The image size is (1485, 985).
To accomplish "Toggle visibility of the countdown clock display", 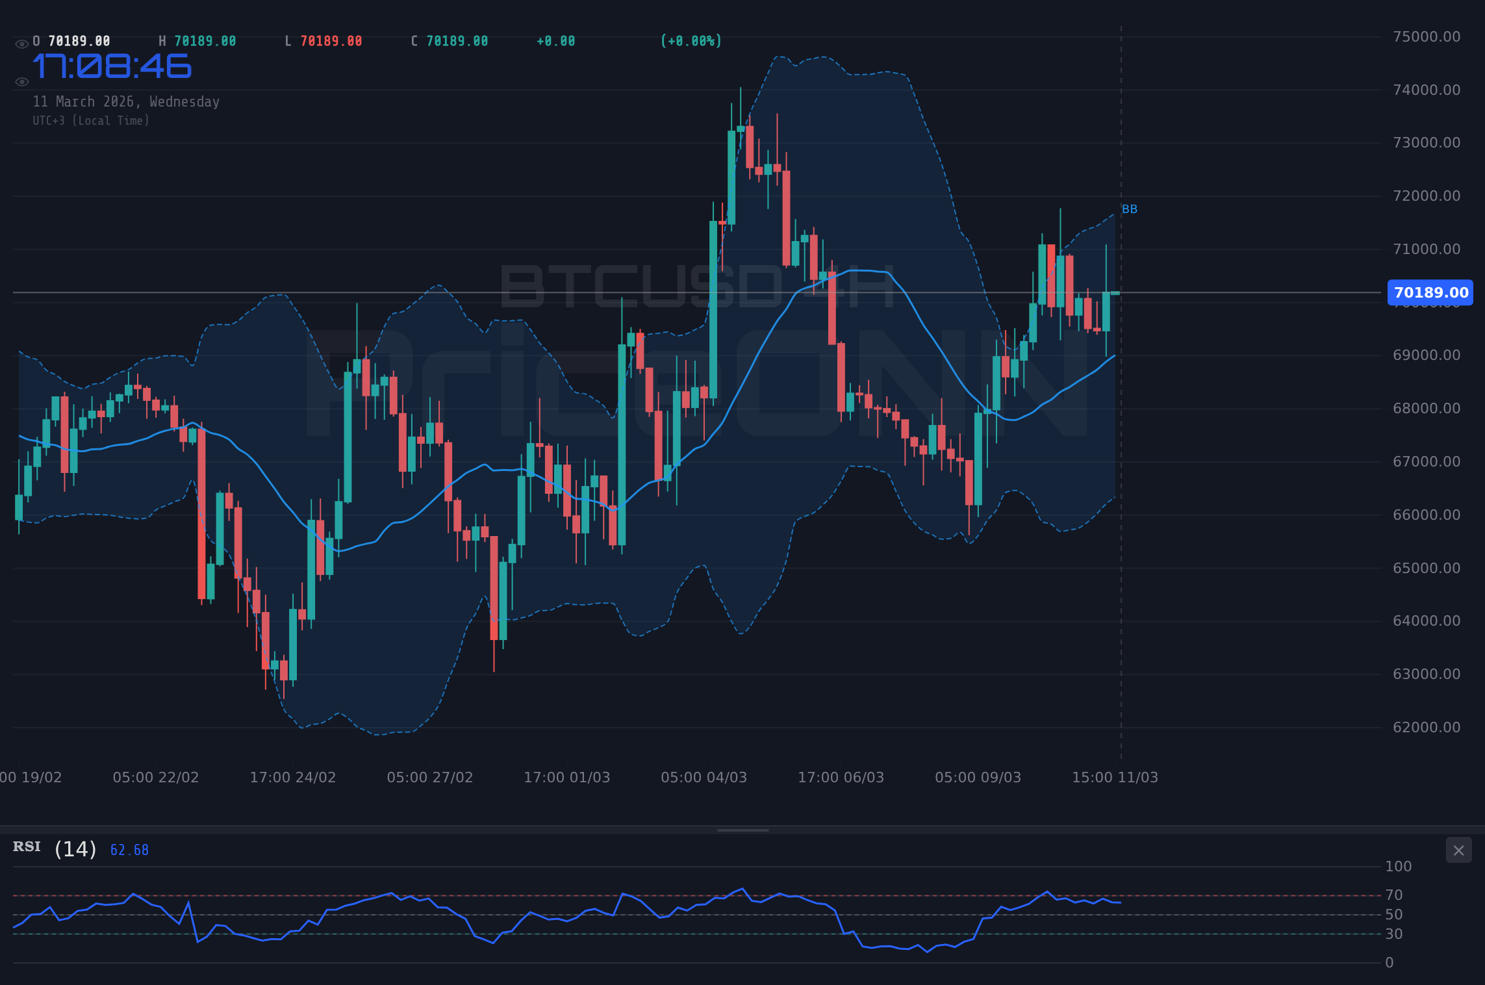I will point(21,81).
